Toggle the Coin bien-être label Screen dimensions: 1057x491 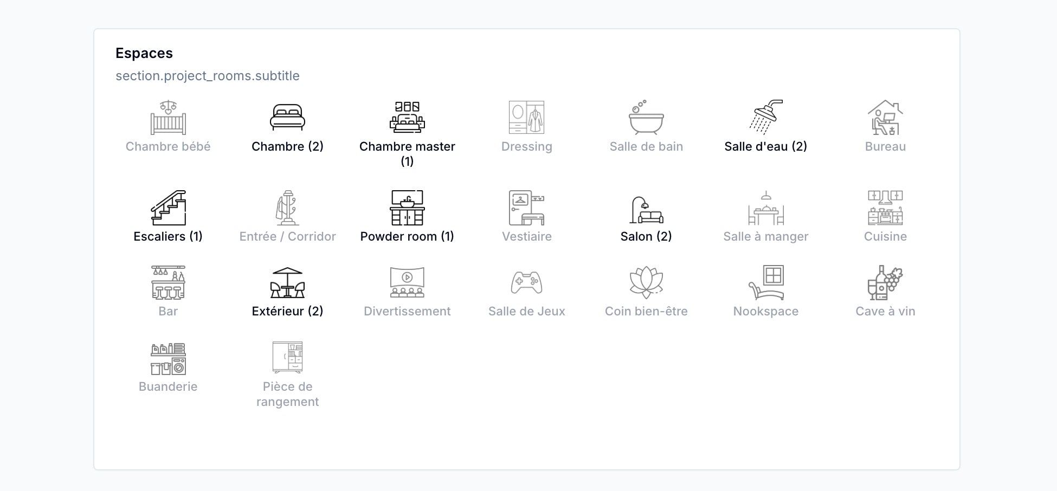point(646,311)
